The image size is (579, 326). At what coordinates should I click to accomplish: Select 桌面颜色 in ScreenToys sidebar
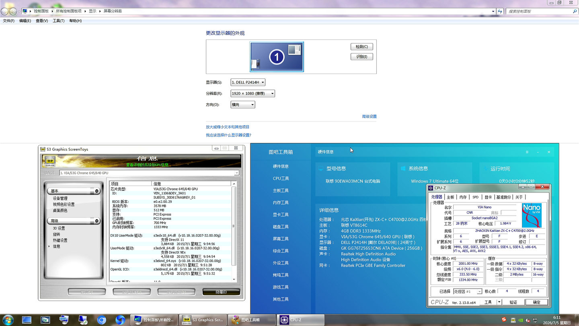click(x=60, y=210)
